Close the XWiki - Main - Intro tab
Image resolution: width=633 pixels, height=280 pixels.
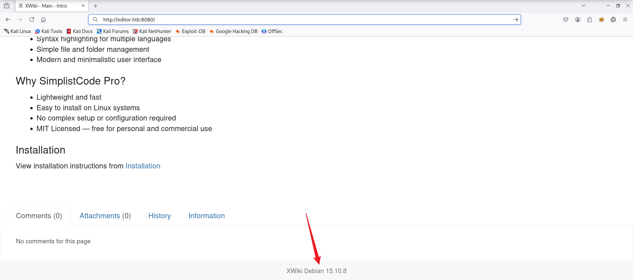click(83, 6)
